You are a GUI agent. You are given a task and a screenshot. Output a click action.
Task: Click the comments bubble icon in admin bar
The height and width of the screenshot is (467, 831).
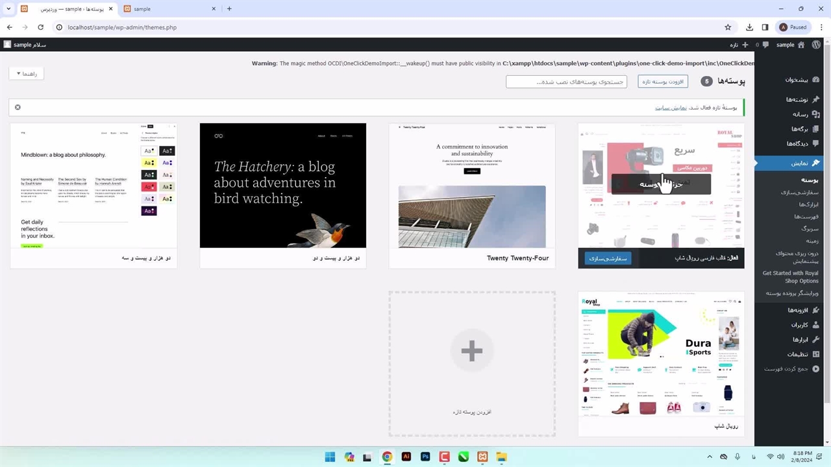point(765,45)
